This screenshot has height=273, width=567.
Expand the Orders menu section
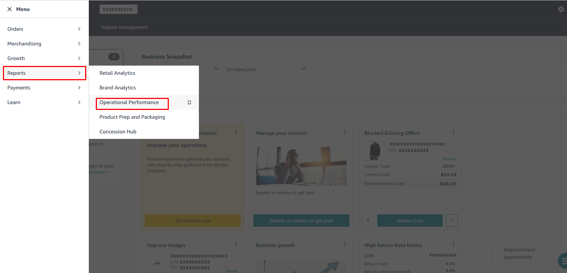coord(44,29)
